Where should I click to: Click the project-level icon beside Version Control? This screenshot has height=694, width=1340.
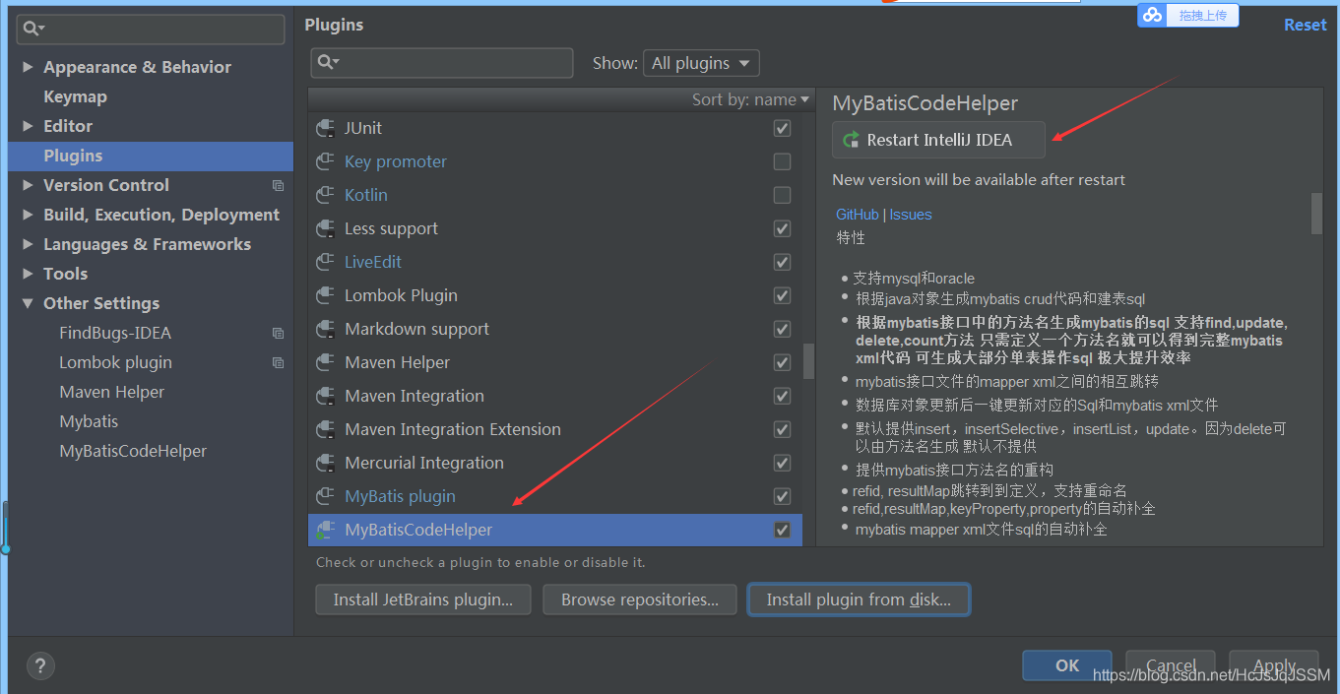tap(278, 186)
